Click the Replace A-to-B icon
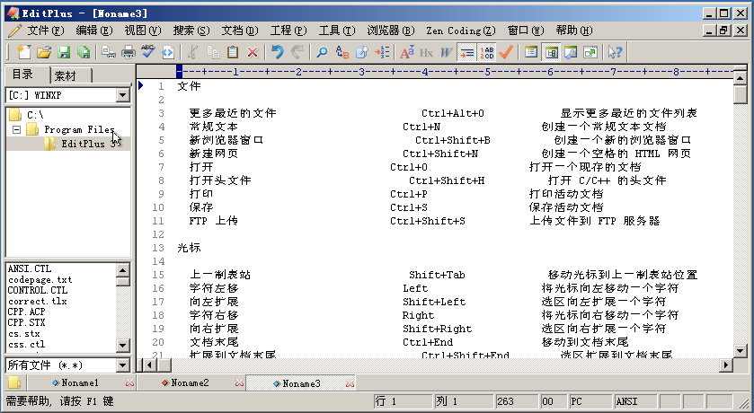This screenshot has height=413, width=754. coord(342,52)
